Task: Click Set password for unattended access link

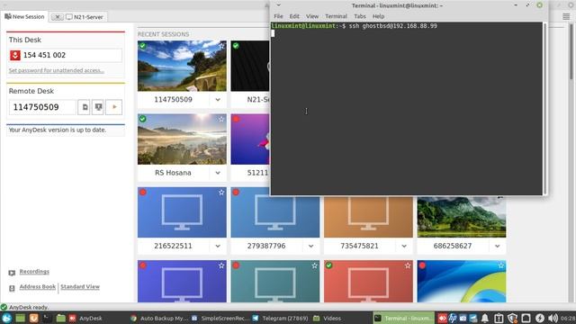Action: tap(56, 70)
